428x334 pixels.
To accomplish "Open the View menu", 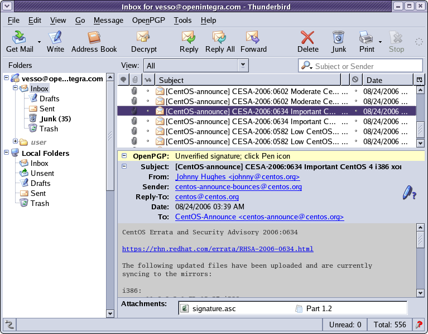I will 58,21.
